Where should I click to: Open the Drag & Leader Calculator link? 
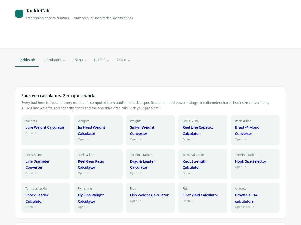(142, 164)
